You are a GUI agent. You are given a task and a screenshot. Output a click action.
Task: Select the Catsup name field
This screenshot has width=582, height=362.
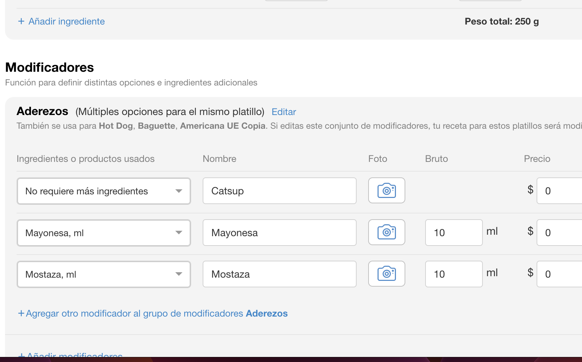pyautogui.click(x=279, y=191)
